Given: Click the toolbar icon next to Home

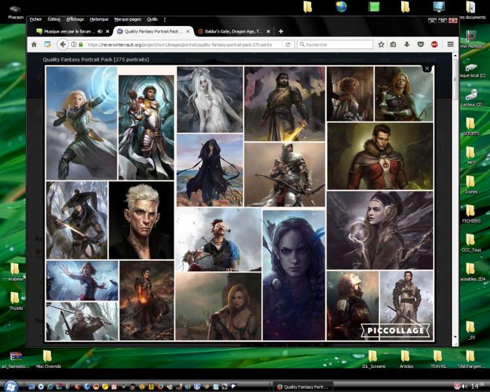Looking at the screenshot, I should [x=48, y=44].
